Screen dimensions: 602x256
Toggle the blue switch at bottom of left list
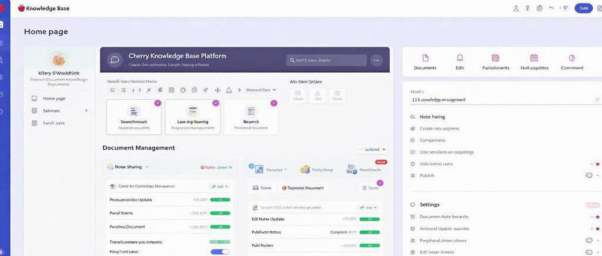pyautogui.click(x=220, y=252)
